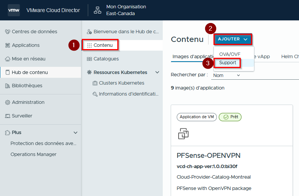Open Informations d'identificati... entry
Screen dimensions: 299x196
pyautogui.click(x=129, y=94)
